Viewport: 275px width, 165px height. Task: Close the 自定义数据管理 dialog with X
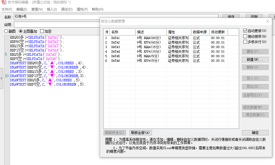click(267, 21)
